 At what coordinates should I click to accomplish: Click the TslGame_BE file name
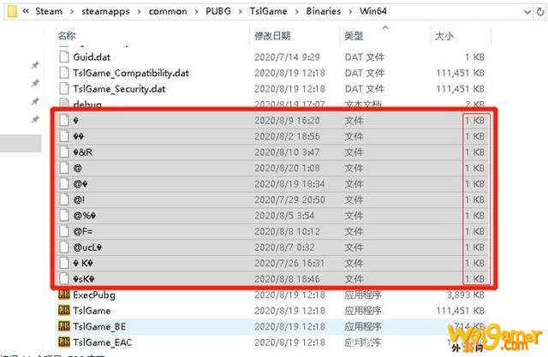point(99,327)
